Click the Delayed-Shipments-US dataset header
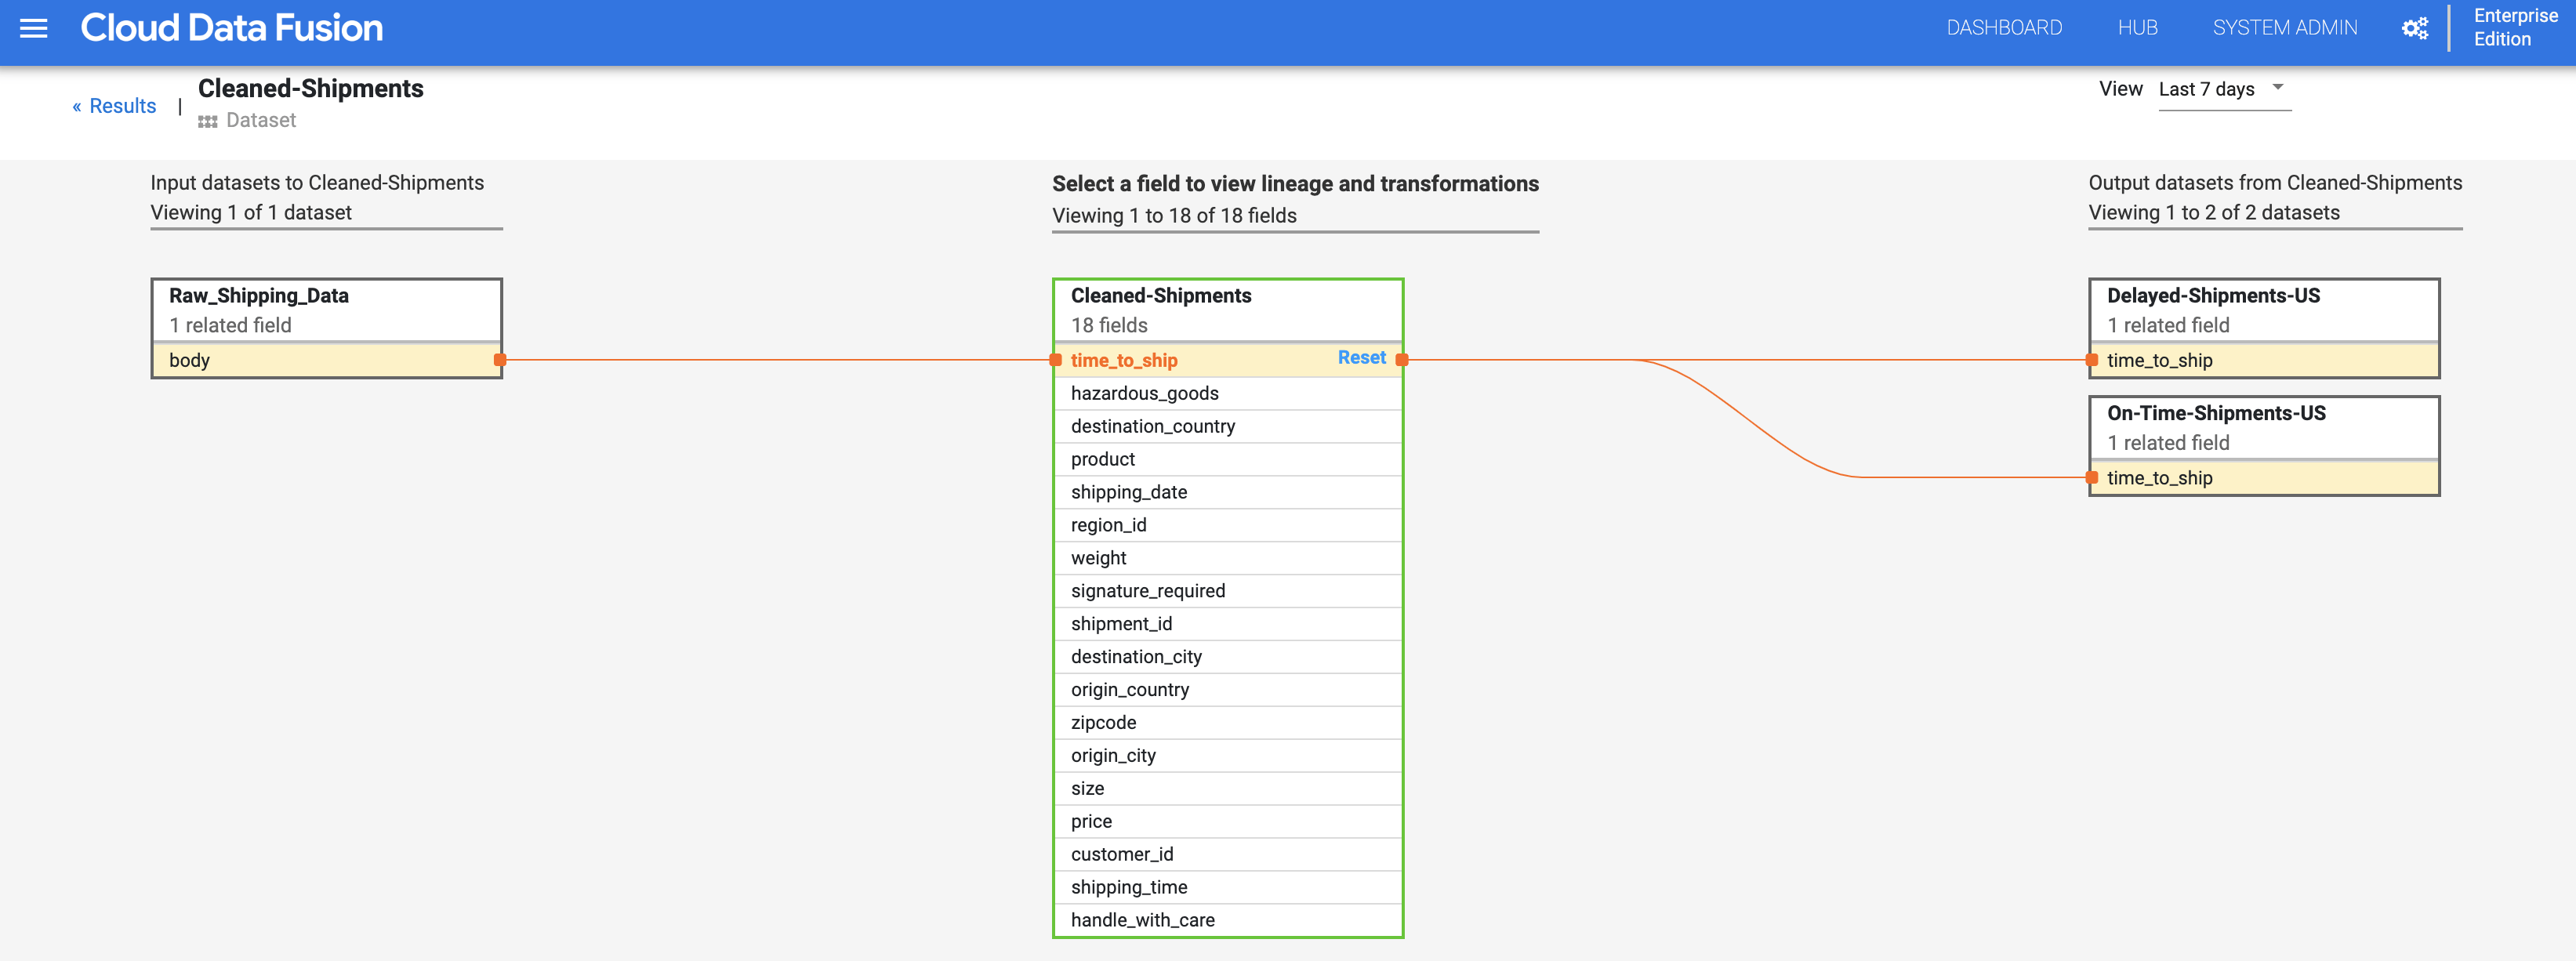 tap(2215, 296)
